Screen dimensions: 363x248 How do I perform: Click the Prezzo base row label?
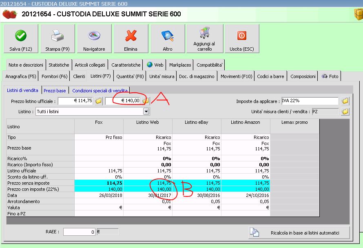(x=40, y=148)
